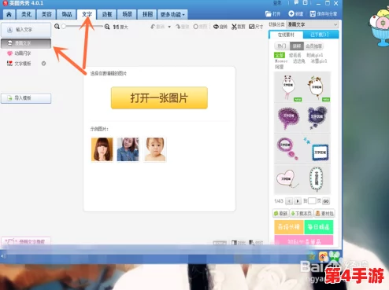This screenshot has height=290, width=389.
Task: Go to next material page arrow
Action: pyautogui.click(x=298, y=201)
